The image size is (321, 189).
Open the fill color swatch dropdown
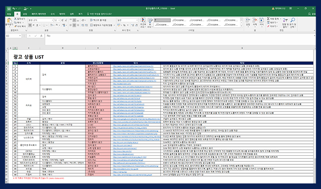54,25
